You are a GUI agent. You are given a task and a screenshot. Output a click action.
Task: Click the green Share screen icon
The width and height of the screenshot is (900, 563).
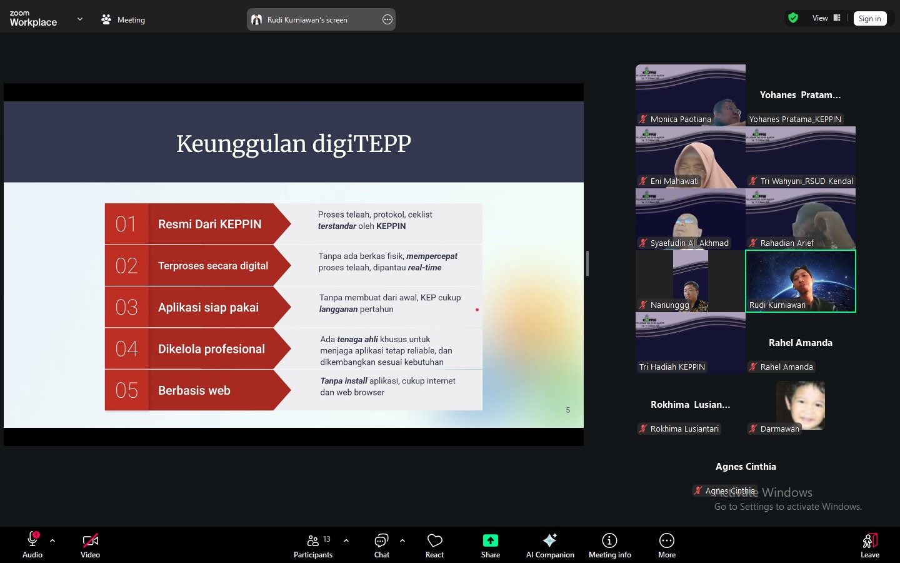pos(491,540)
